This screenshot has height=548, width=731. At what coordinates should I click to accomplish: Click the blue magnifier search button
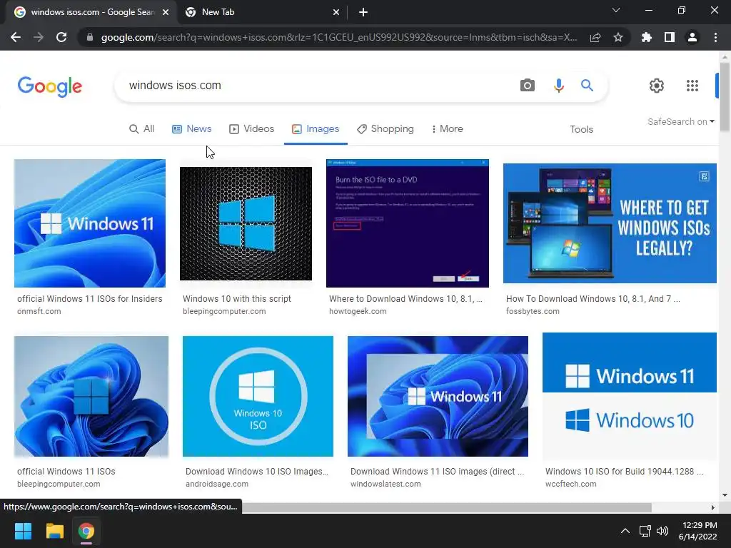(587, 86)
